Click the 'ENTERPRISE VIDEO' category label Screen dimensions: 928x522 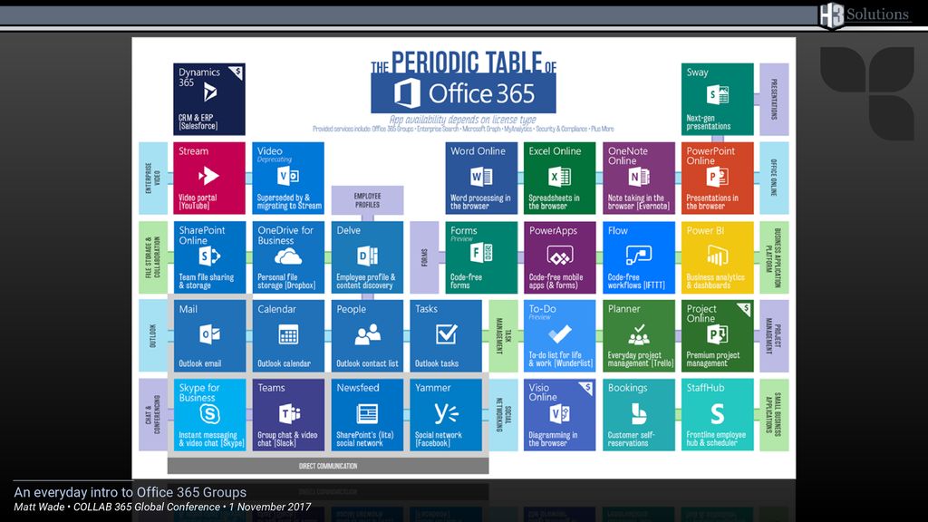pyautogui.click(x=152, y=179)
